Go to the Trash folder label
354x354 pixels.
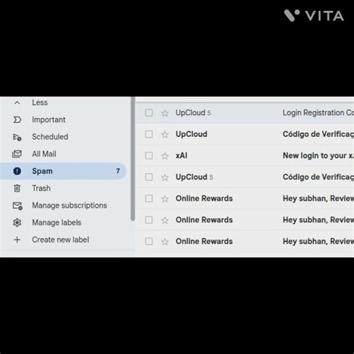42,188
